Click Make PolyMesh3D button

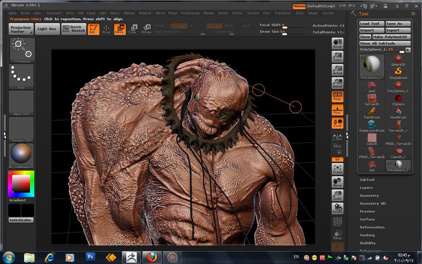click(x=391, y=37)
